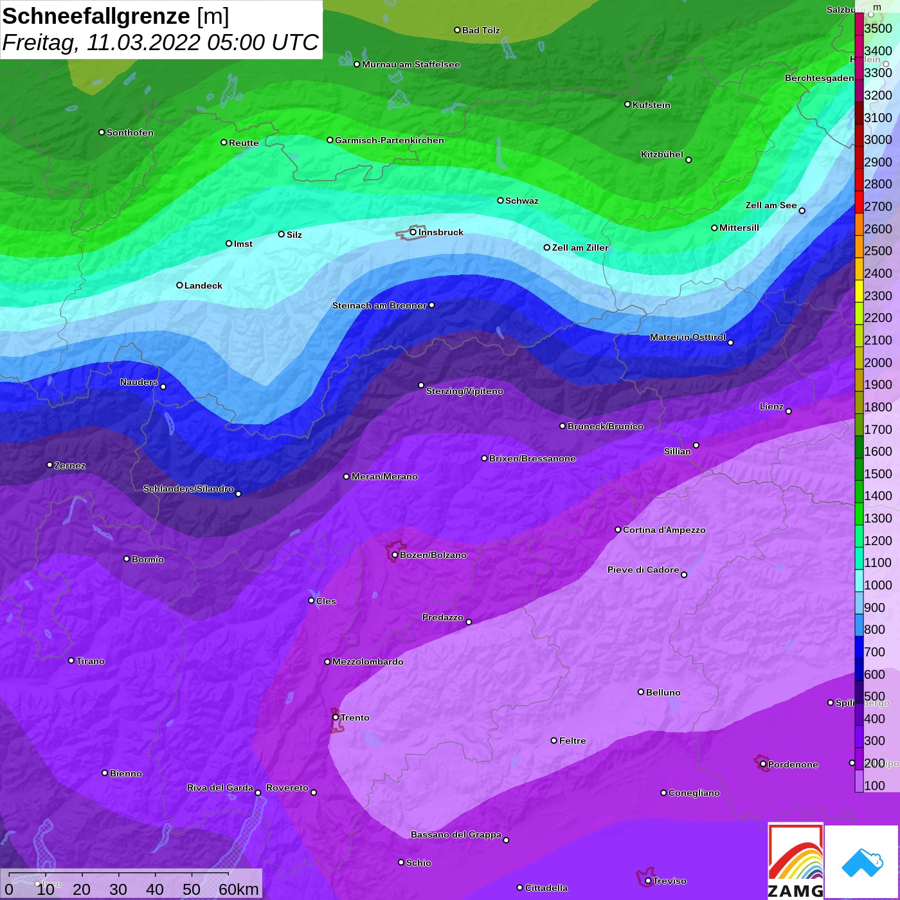Click the 'Brixen/Bressanone' label
Viewport: 900px width, 900px height.
click(x=532, y=458)
